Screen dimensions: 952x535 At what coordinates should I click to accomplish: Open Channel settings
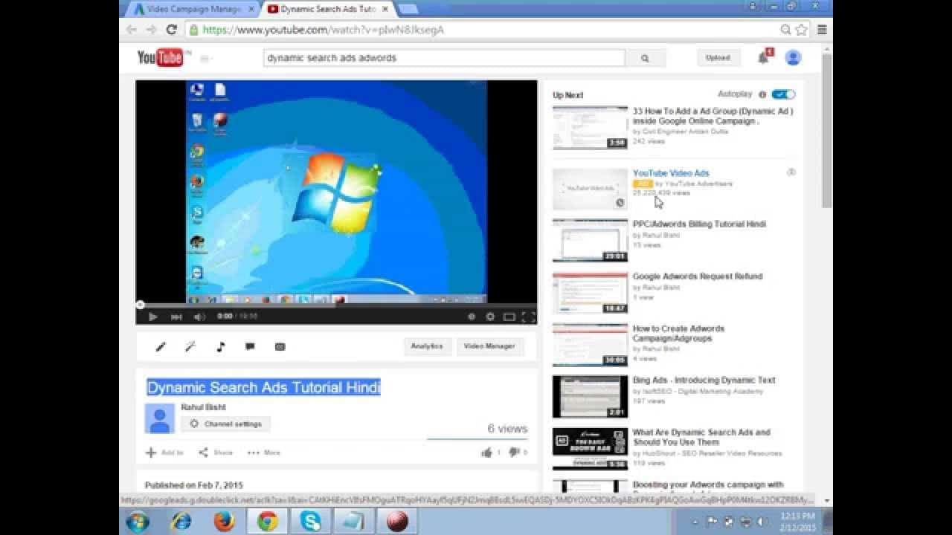point(226,424)
